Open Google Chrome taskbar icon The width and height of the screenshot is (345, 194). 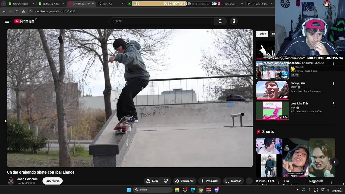[x=201, y=190]
